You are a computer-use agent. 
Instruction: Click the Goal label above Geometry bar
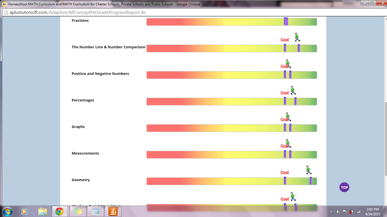click(284, 173)
